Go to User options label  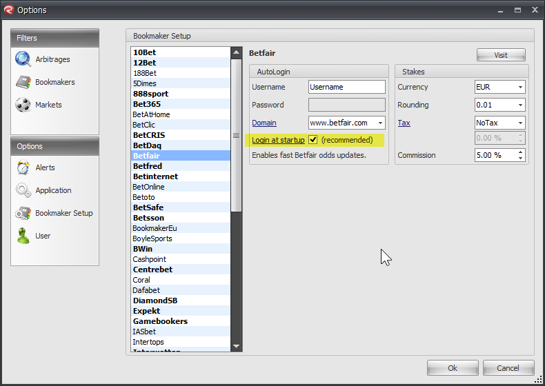coord(43,236)
